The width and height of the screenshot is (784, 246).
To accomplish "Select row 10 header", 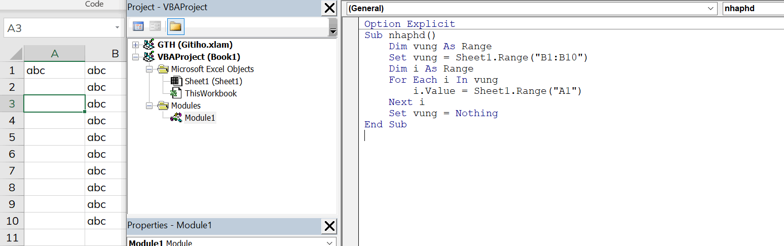I will tap(12, 221).
